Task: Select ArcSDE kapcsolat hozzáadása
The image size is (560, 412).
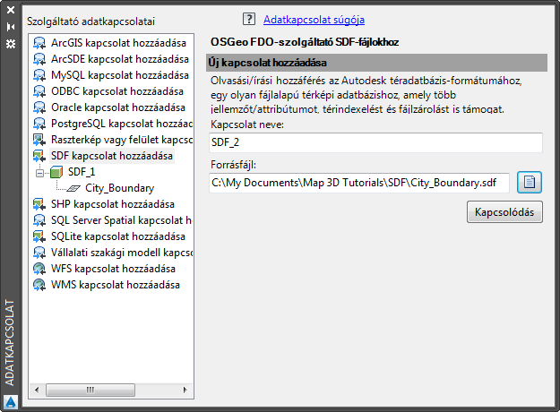Action: [120, 59]
